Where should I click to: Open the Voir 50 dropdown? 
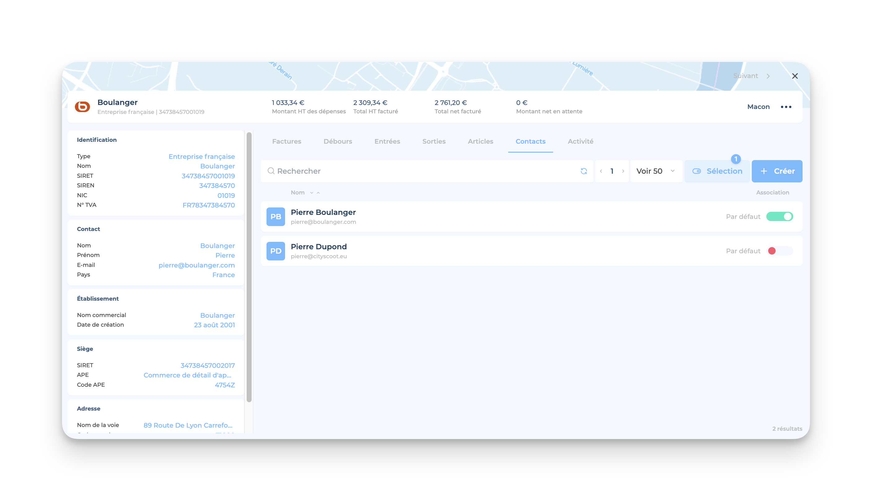656,171
